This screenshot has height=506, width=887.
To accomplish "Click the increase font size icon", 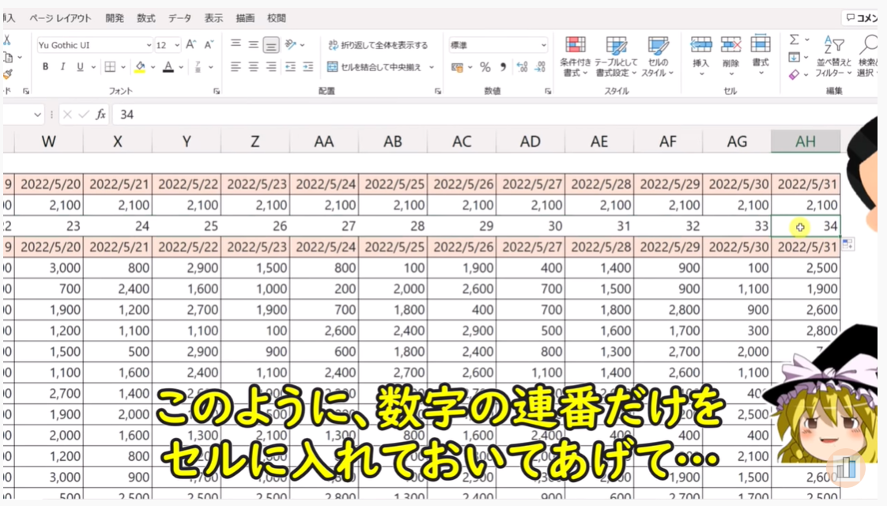I will [x=191, y=45].
